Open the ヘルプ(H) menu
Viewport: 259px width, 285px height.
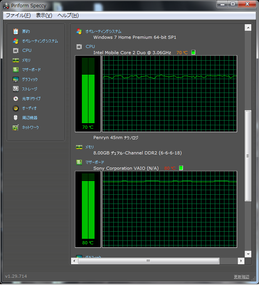[x=68, y=15]
